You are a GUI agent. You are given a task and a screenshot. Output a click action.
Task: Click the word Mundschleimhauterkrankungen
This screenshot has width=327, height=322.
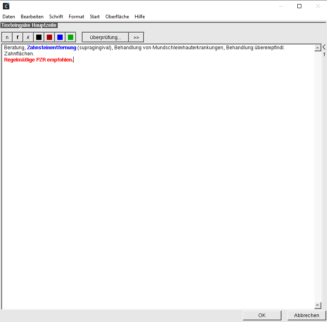click(x=187, y=48)
